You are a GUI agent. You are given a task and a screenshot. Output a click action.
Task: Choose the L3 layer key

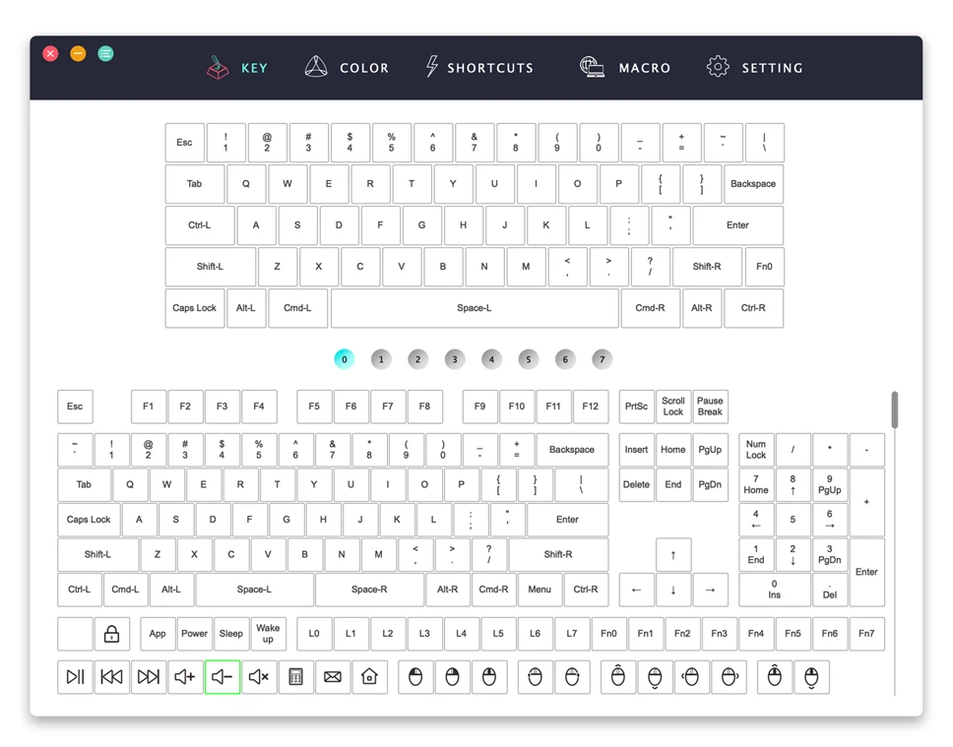[424, 634]
